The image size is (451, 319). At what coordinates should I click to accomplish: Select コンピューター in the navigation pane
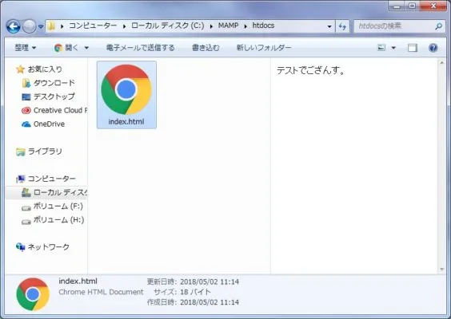point(52,179)
